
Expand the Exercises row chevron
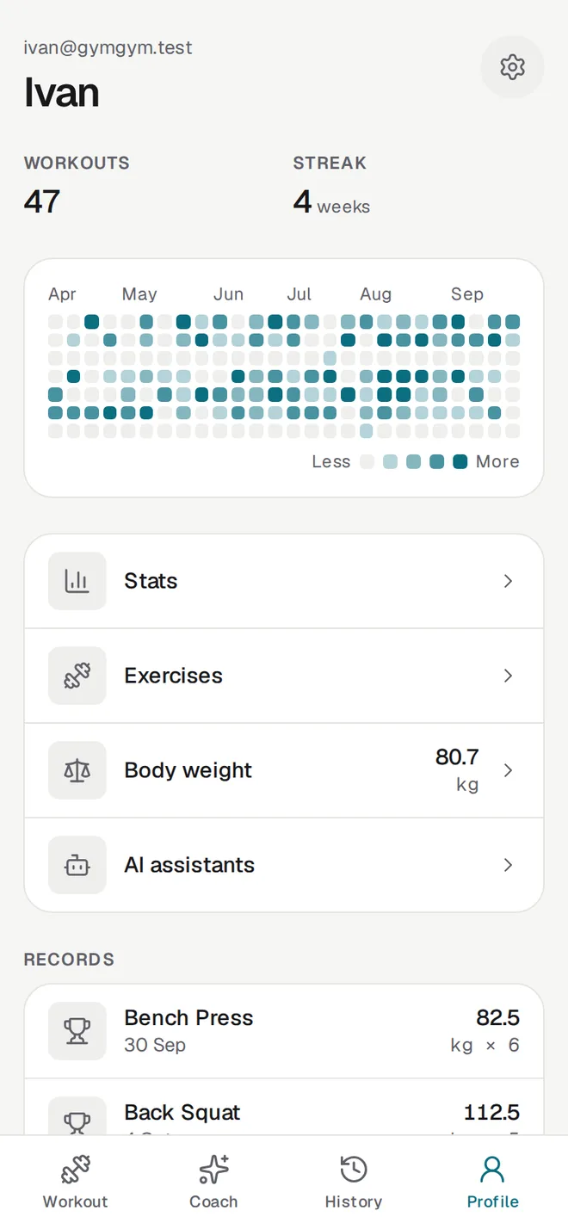click(509, 676)
